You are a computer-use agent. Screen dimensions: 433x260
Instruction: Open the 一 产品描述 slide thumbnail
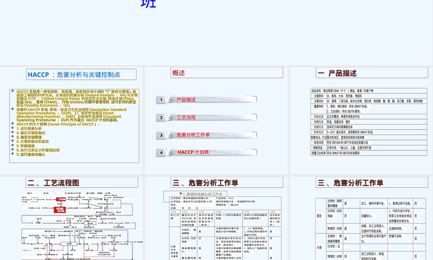[x=362, y=120]
